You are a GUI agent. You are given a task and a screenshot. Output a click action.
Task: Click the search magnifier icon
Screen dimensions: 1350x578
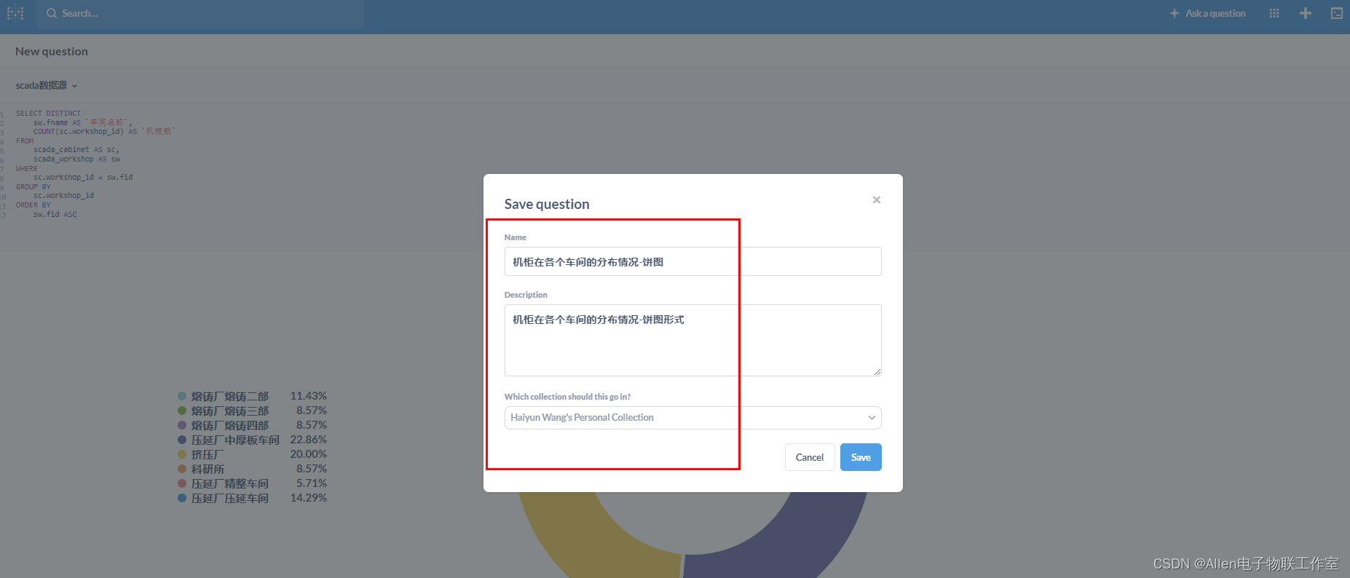[x=52, y=13]
